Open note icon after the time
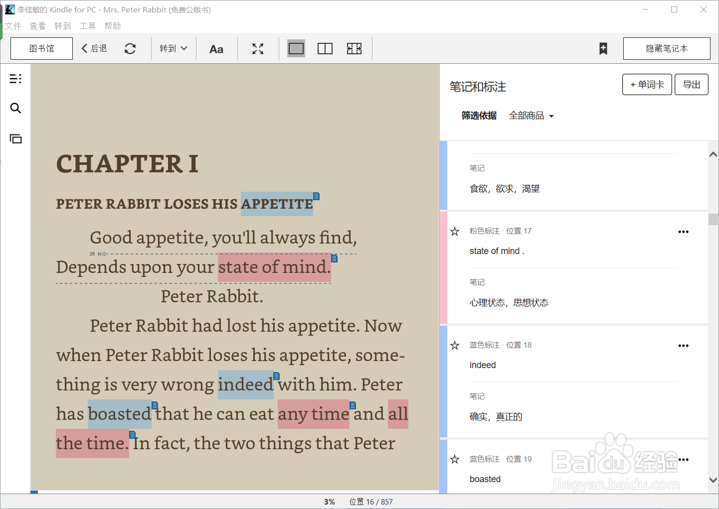The width and height of the screenshot is (719, 509). pyautogui.click(x=133, y=435)
